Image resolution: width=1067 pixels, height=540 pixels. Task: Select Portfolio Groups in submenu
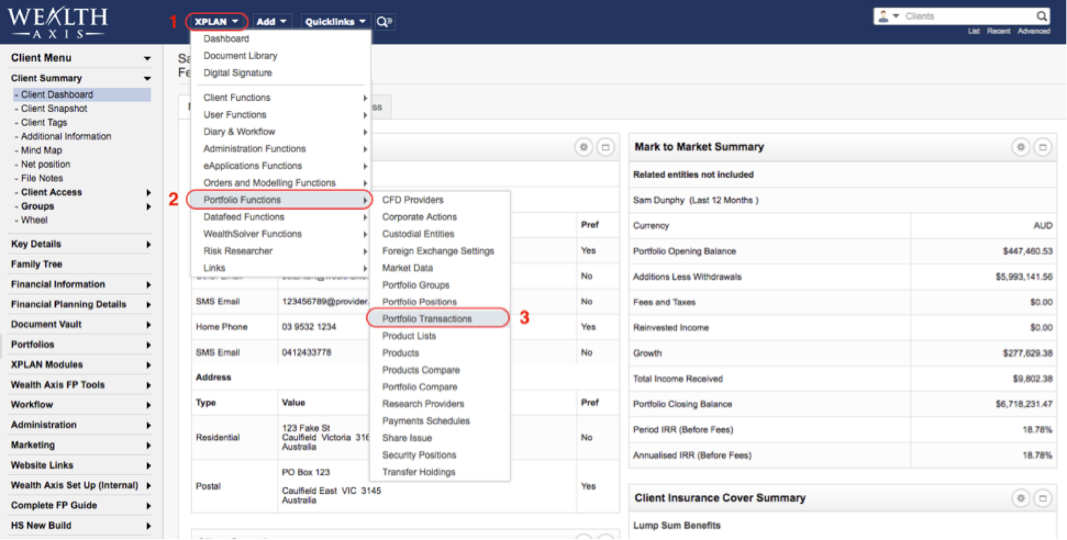coord(416,285)
